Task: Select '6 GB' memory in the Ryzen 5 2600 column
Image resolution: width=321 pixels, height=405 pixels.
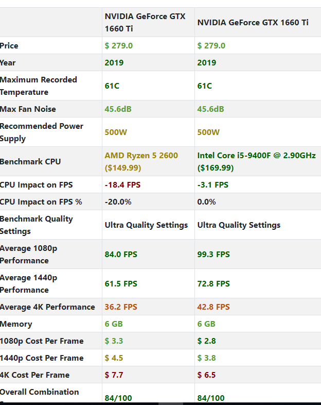Action: point(114,324)
